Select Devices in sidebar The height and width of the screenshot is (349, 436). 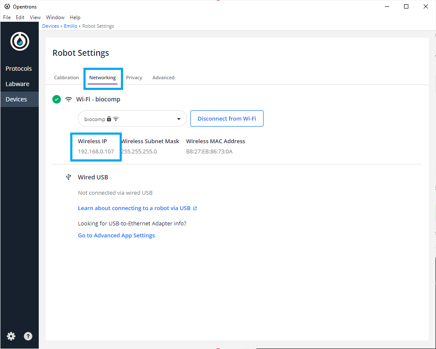point(20,99)
